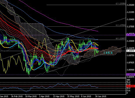Click the Jan 2015 date label

pos(4,96)
